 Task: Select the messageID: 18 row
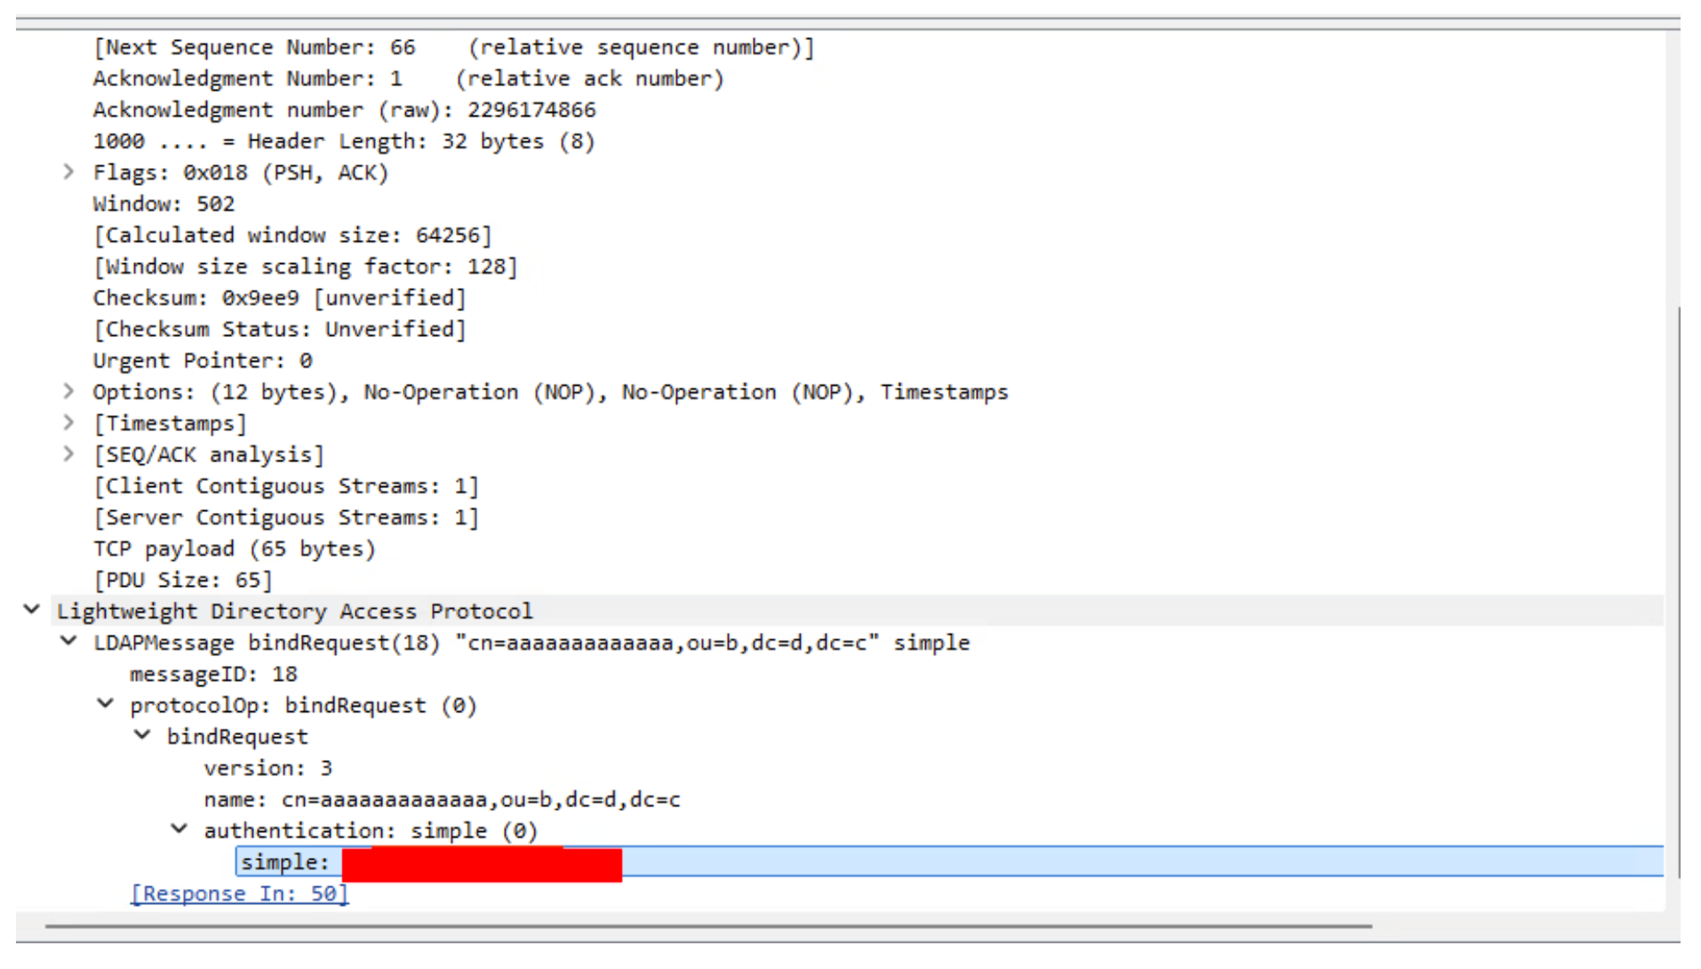pos(212,673)
